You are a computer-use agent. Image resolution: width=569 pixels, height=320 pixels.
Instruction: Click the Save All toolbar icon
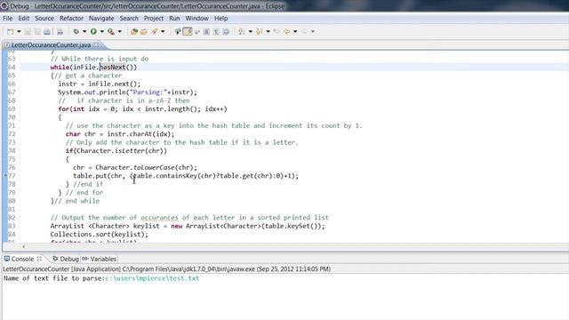(37, 32)
